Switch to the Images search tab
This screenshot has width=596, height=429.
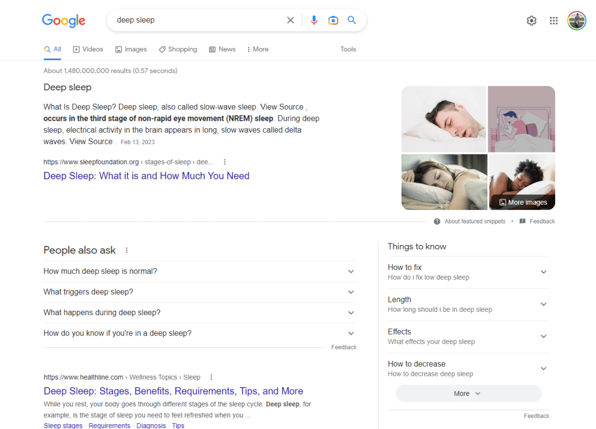tap(130, 49)
